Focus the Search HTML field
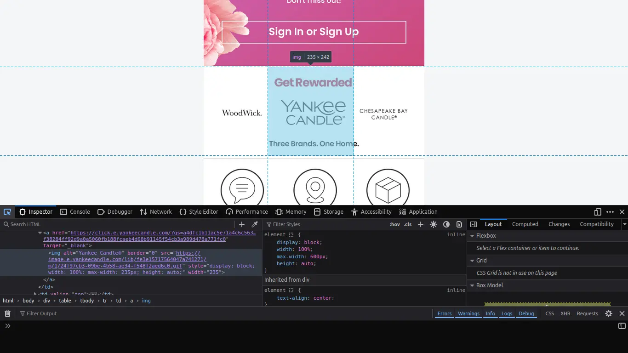This screenshot has width=628, height=353. 120,224
